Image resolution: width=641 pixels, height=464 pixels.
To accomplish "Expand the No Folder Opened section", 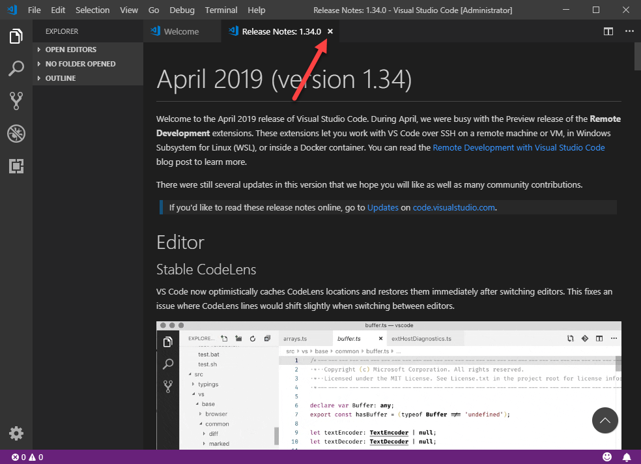I will coord(88,64).
